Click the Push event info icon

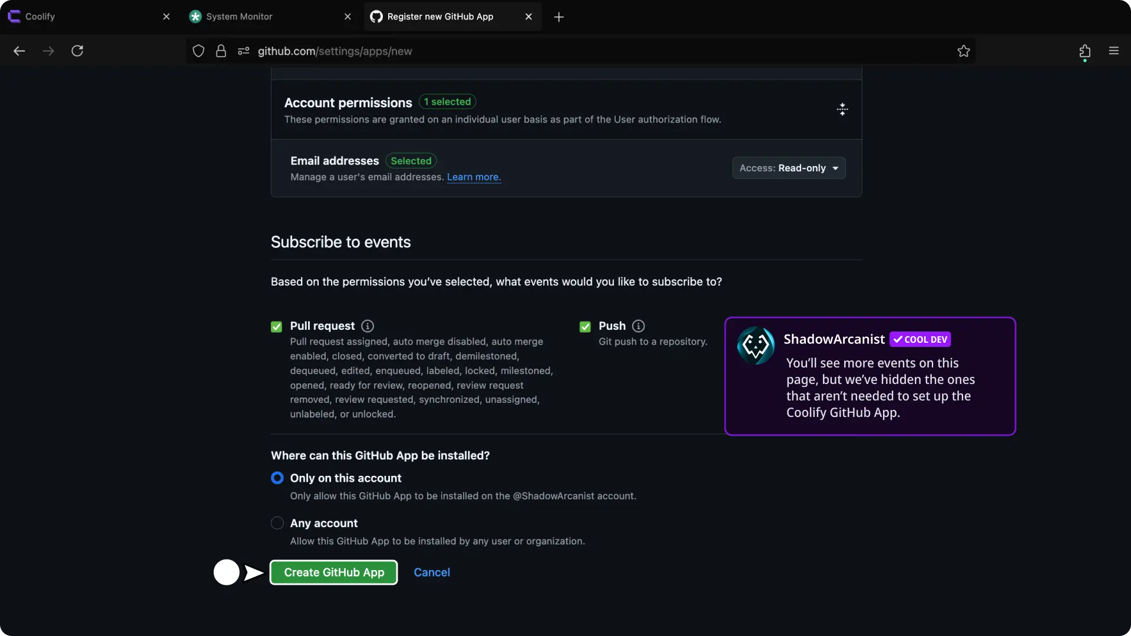point(639,326)
